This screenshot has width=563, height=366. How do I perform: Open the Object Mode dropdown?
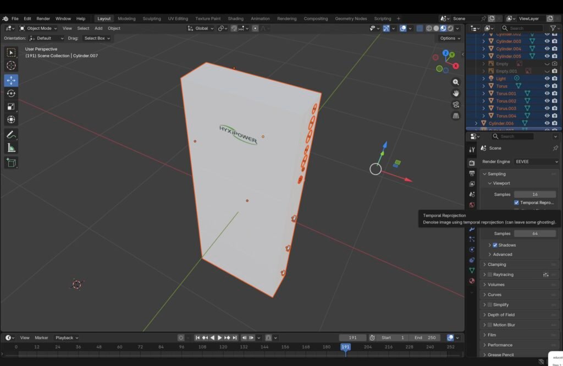38,28
